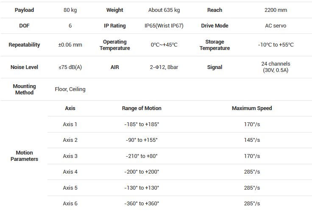The width and height of the screenshot is (312, 221).
Task: Click the Drive Mode label
Action: point(214,26)
